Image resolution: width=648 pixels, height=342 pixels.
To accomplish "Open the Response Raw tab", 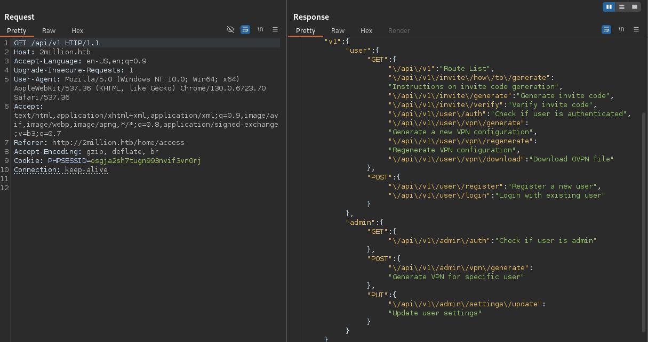I will click(x=338, y=31).
